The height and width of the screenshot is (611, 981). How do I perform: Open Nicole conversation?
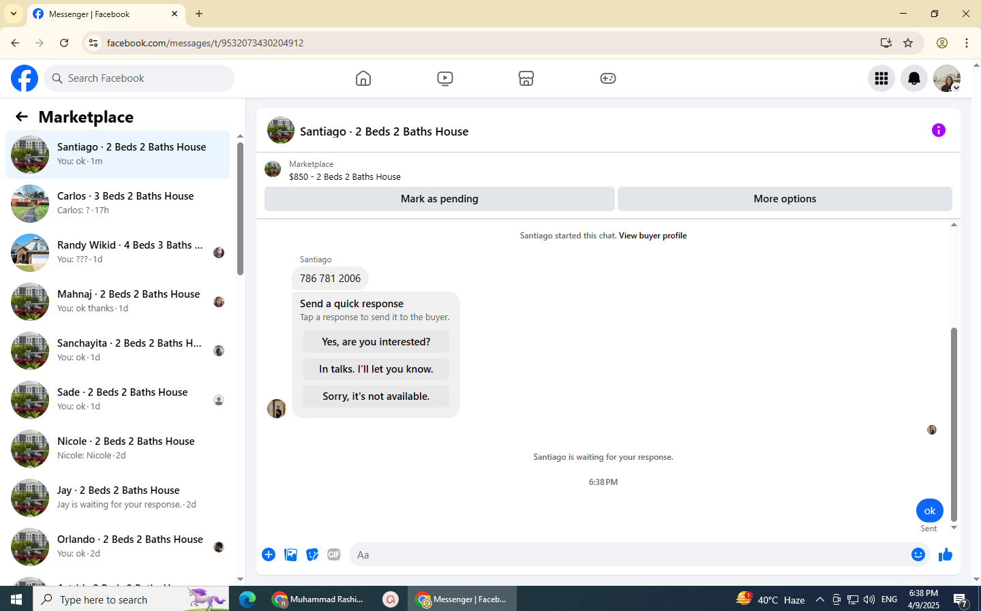pyautogui.click(x=117, y=449)
